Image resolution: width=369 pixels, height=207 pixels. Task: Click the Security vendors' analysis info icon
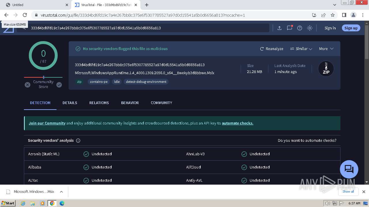click(78, 141)
